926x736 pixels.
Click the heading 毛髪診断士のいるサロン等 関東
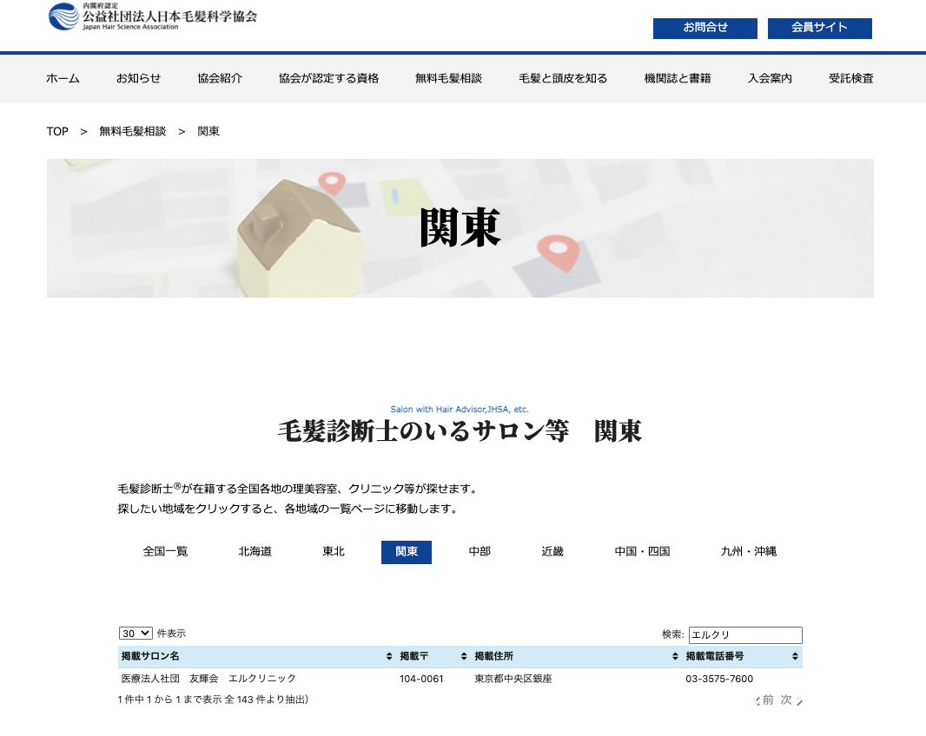click(460, 431)
